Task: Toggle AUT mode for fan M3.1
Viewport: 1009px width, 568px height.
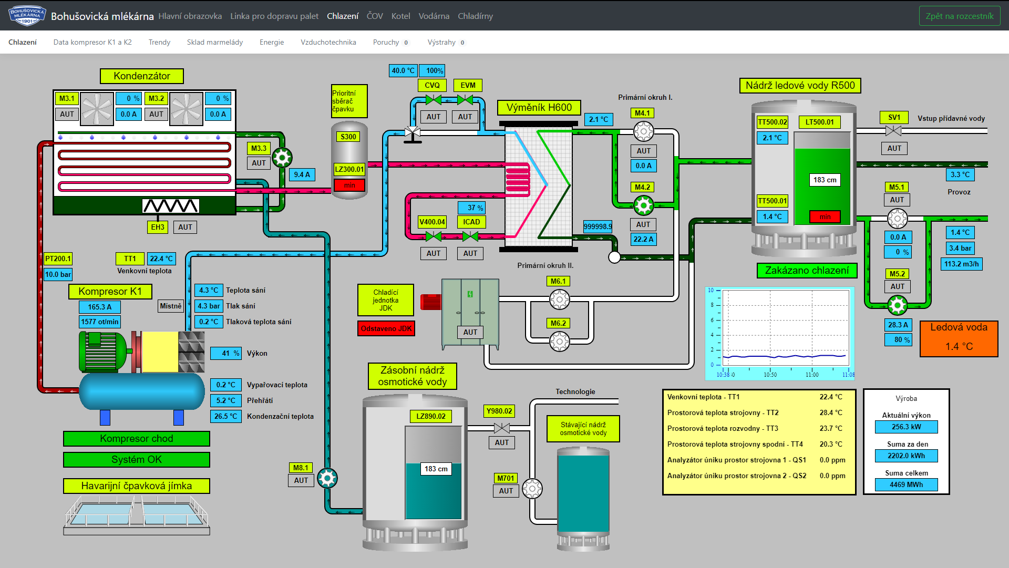Action: (67, 114)
